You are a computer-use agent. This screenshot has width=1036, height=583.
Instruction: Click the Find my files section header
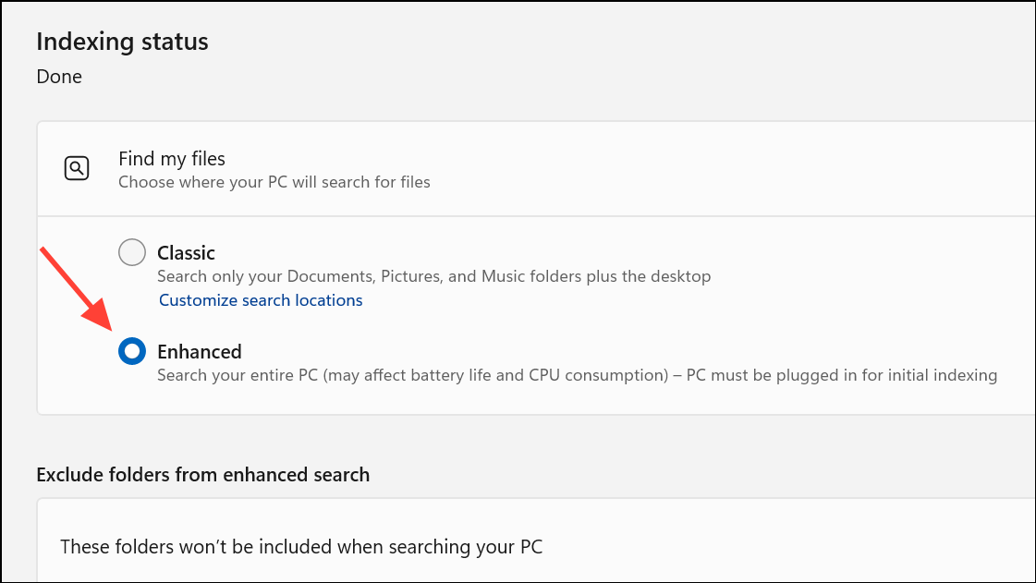click(x=172, y=158)
